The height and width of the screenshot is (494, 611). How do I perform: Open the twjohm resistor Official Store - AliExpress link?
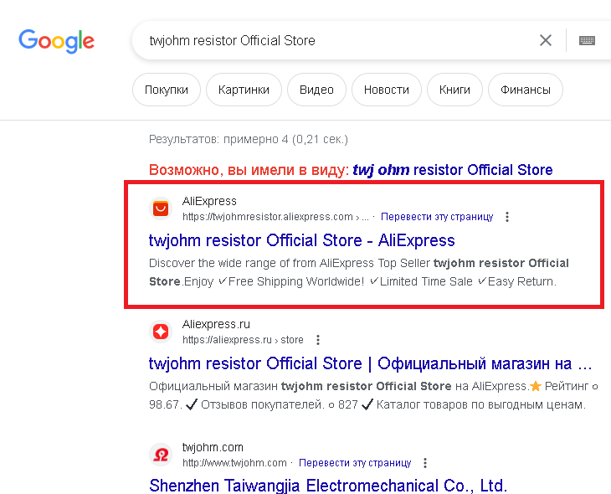coord(301,240)
